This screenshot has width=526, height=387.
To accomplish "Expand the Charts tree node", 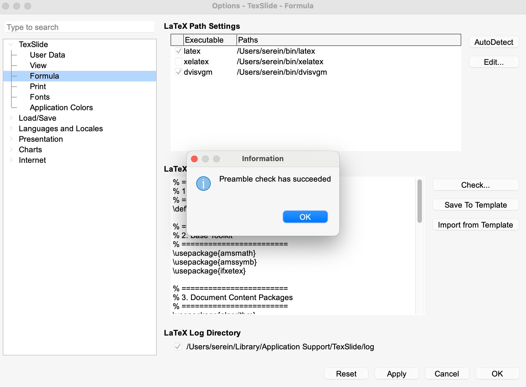I will point(11,149).
